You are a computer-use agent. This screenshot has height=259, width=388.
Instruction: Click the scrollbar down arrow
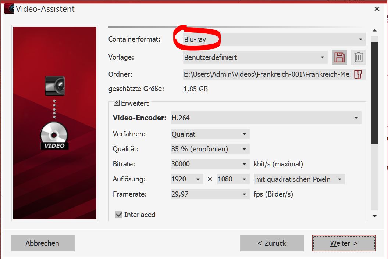[x=375, y=216]
